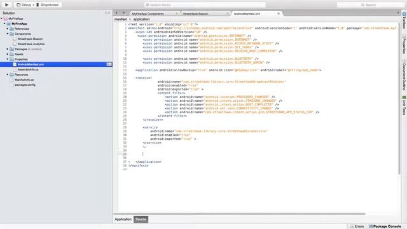The height and width of the screenshot is (229, 407).
Task: Click the application breadcrumb
Action: coord(141,19)
